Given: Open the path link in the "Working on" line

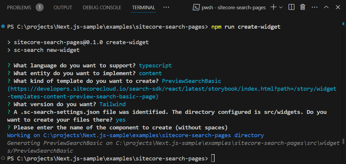Looking at the screenshot, I should click(x=137, y=135).
